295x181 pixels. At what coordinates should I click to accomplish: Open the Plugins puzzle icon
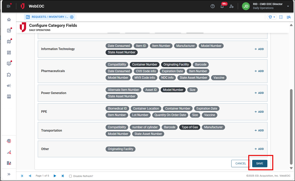[x=9, y=74]
